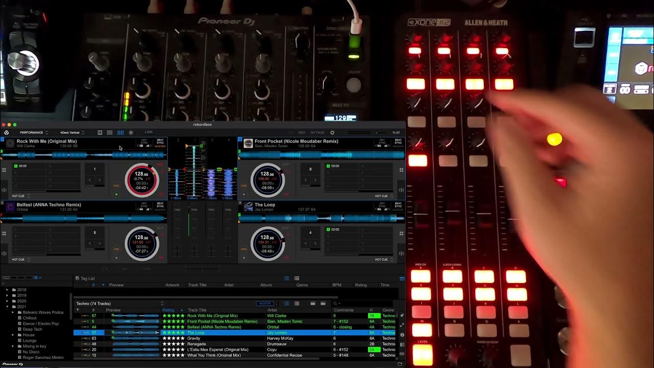The image size is (654, 368).
Task: Click the MASTER button above track list
Action: click(x=266, y=304)
